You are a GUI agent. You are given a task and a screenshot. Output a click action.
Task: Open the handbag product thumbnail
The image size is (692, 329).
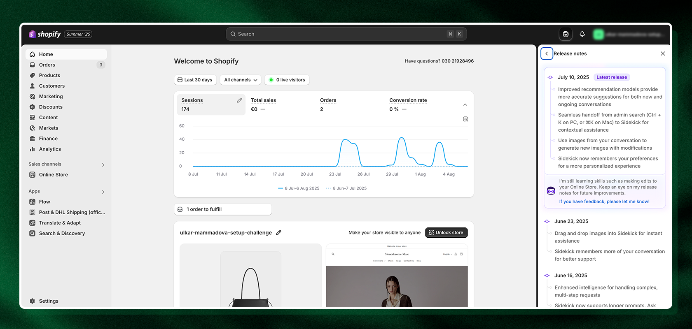[x=251, y=275]
